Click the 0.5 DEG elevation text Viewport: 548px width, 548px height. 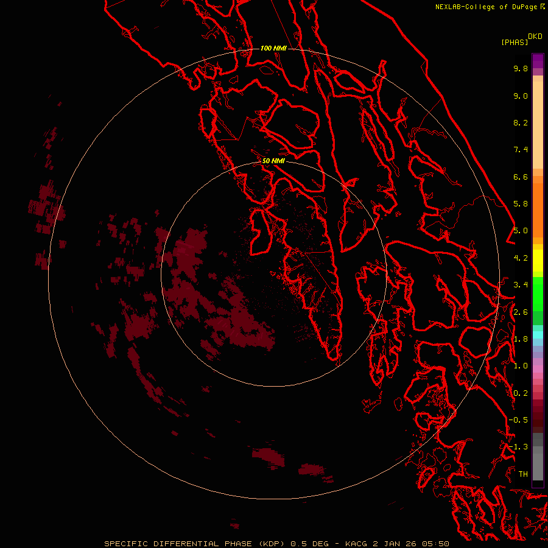(x=310, y=544)
